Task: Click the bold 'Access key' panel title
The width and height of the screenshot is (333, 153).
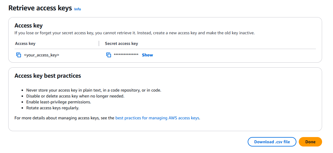Action: point(28,26)
